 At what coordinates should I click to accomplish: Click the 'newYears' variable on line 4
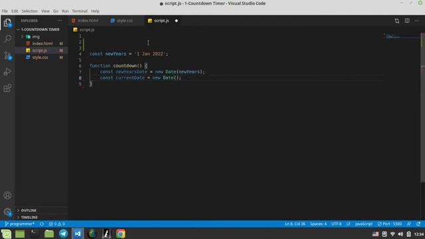pos(116,54)
